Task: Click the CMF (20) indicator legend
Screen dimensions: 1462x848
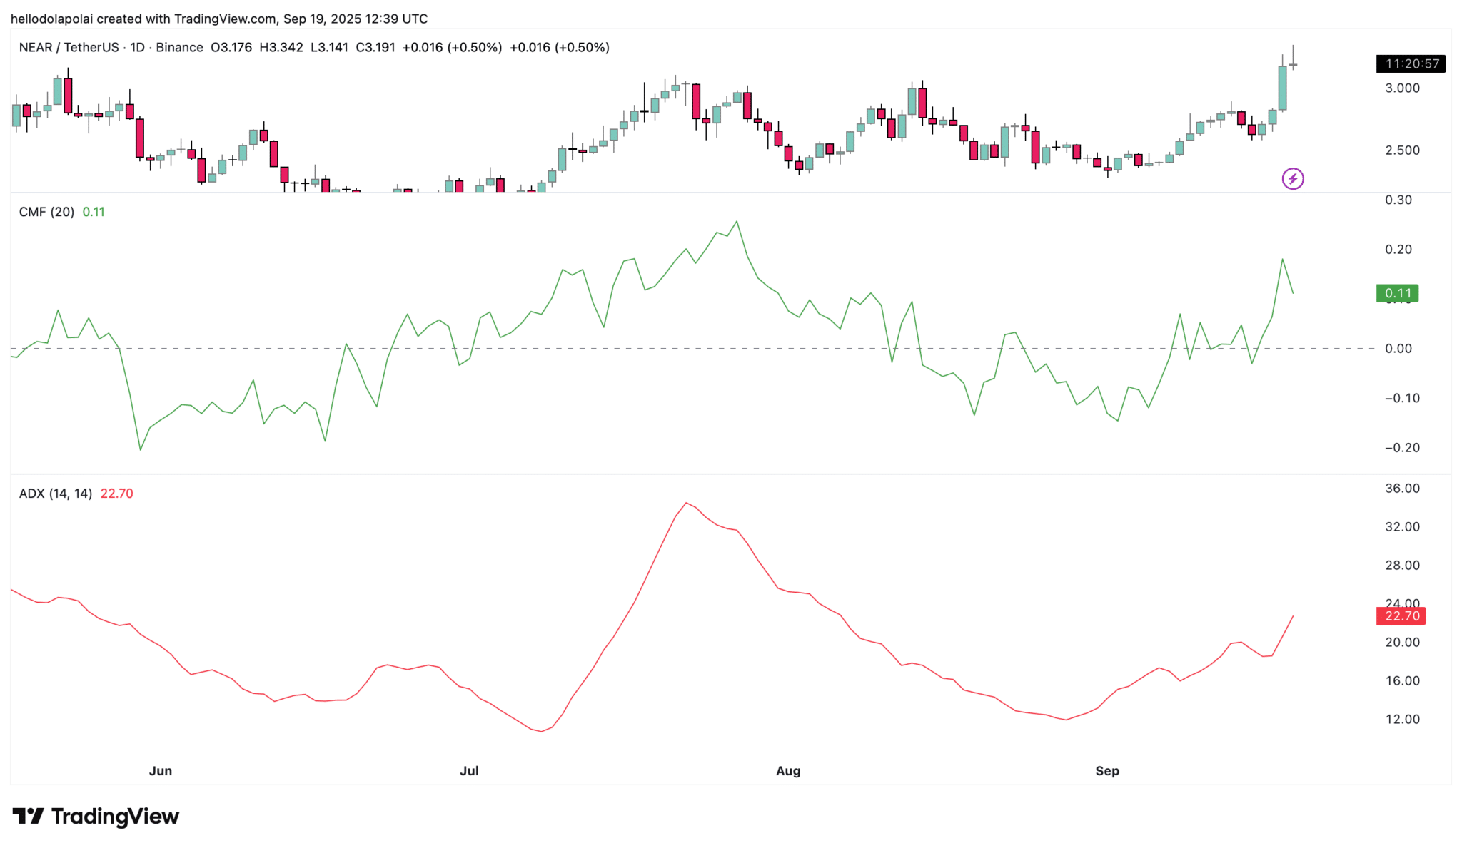Action: coord(46,212)
